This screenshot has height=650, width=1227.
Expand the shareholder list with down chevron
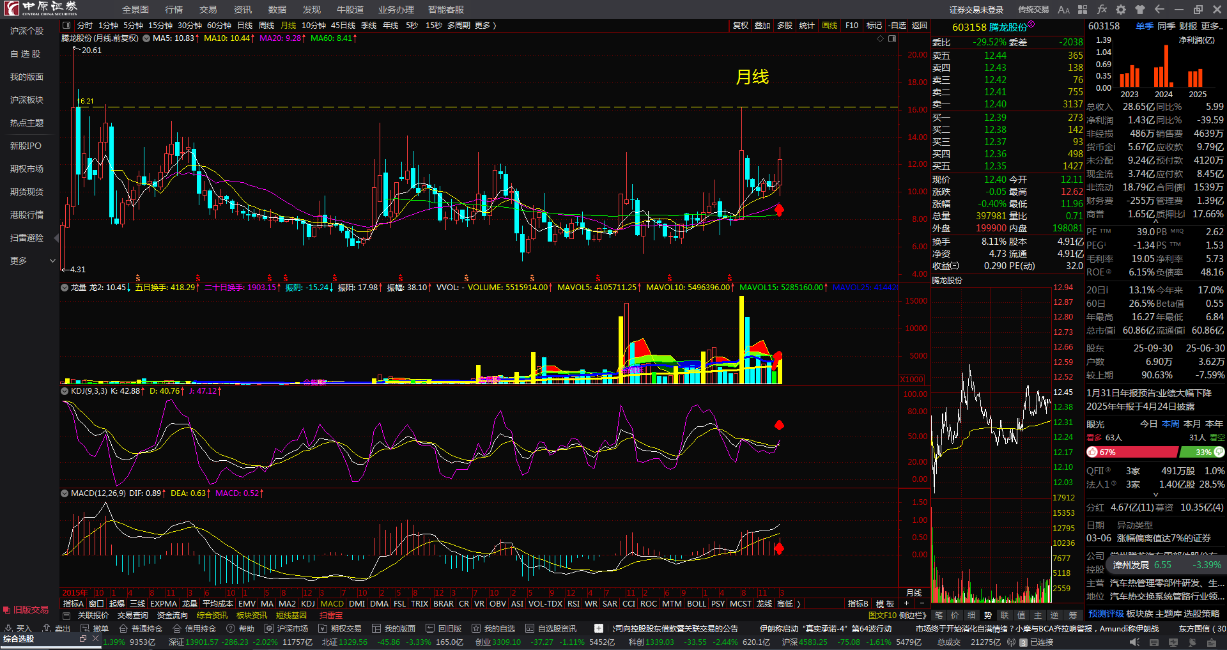click(x=1155, y=495)
